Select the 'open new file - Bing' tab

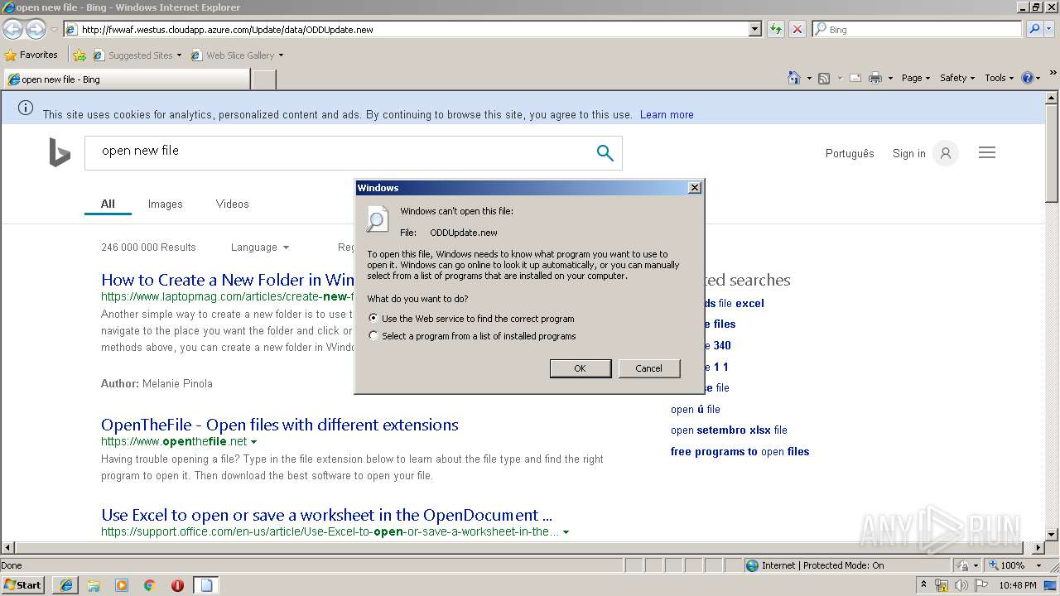click(x=127, y=79)
